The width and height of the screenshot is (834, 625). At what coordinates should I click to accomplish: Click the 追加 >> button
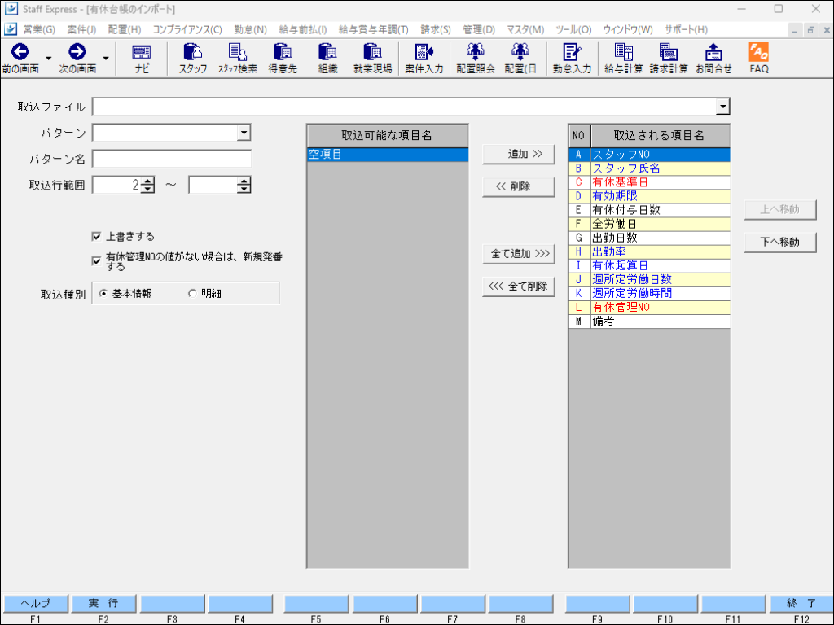[519, 154]
